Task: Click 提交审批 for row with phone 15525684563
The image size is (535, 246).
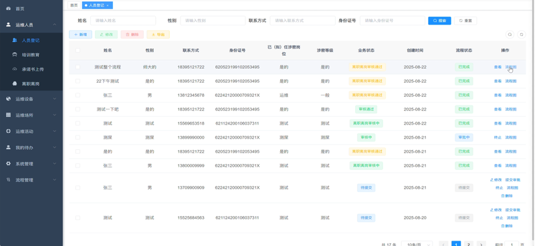Action: click(513, 210)
